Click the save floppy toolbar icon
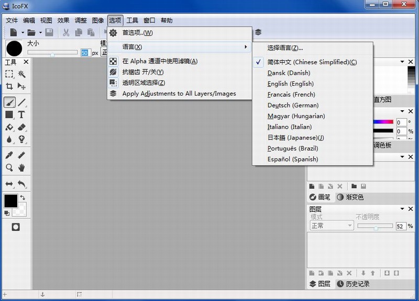The height and width of the screenshot is (301, 419). 49,32
